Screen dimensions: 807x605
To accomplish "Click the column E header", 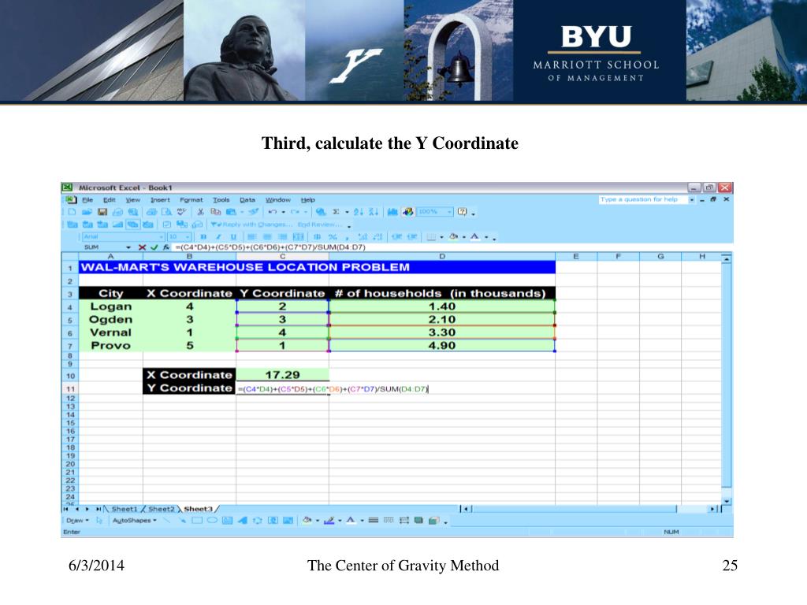I will point(576,256).
